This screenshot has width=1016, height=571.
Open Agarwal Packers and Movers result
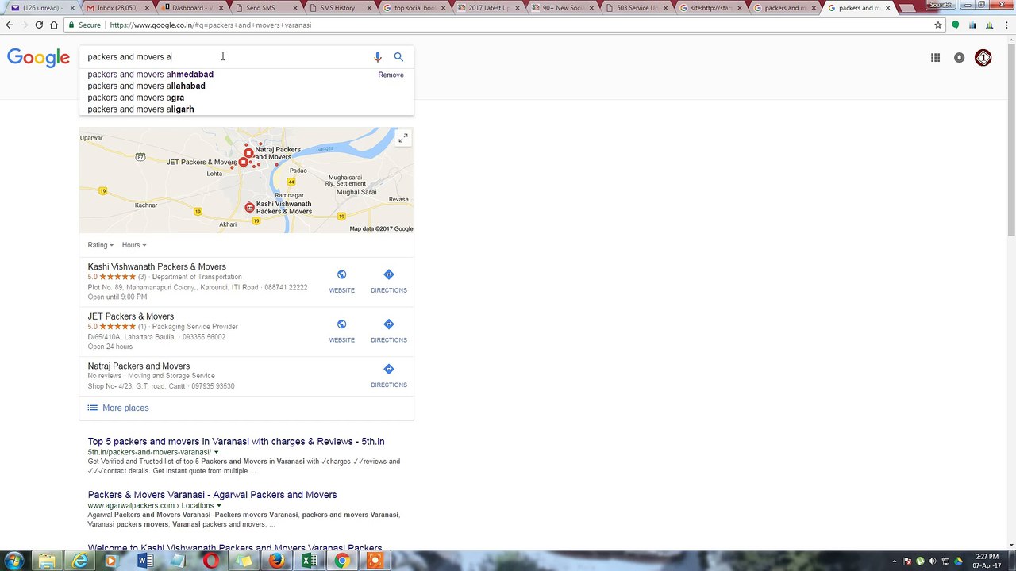(x=212, y=495)
